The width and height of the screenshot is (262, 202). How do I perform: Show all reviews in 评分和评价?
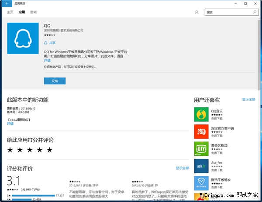point(182,168)
